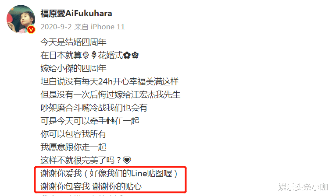
Task: Click the black flower emoji after 花婚式
Action: [x=127, y=55]
